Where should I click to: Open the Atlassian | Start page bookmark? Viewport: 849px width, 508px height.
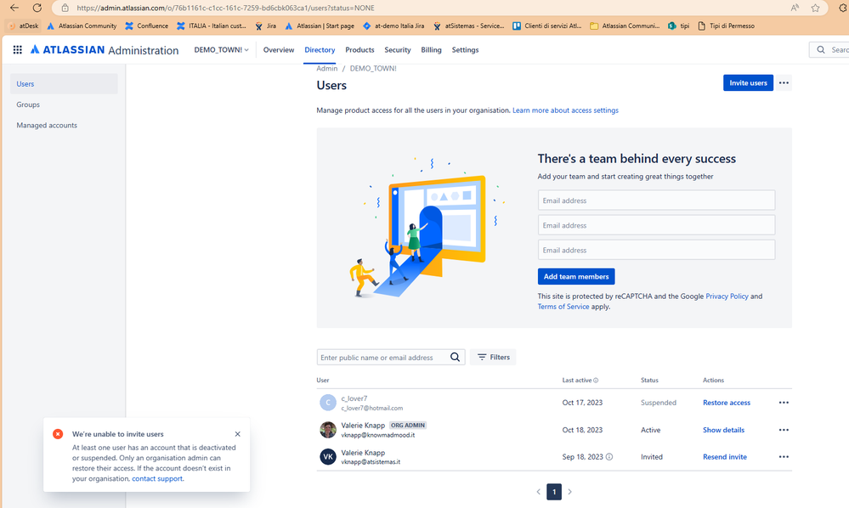tap(320, 26)
